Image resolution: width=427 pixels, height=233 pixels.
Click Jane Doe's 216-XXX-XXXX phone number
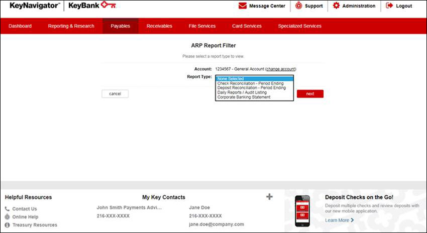[205, 216]
